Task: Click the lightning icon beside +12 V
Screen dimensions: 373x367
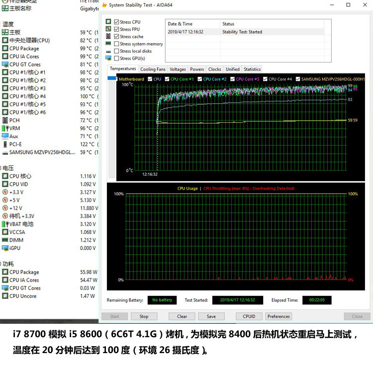Action: coord(5,208)
